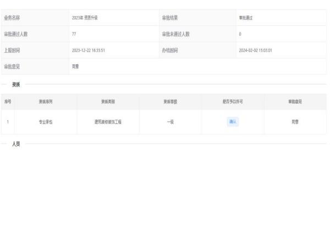Click the 审批未通过人数 value 0
This screenshot has width=330, height=248.
pos(240,34)
